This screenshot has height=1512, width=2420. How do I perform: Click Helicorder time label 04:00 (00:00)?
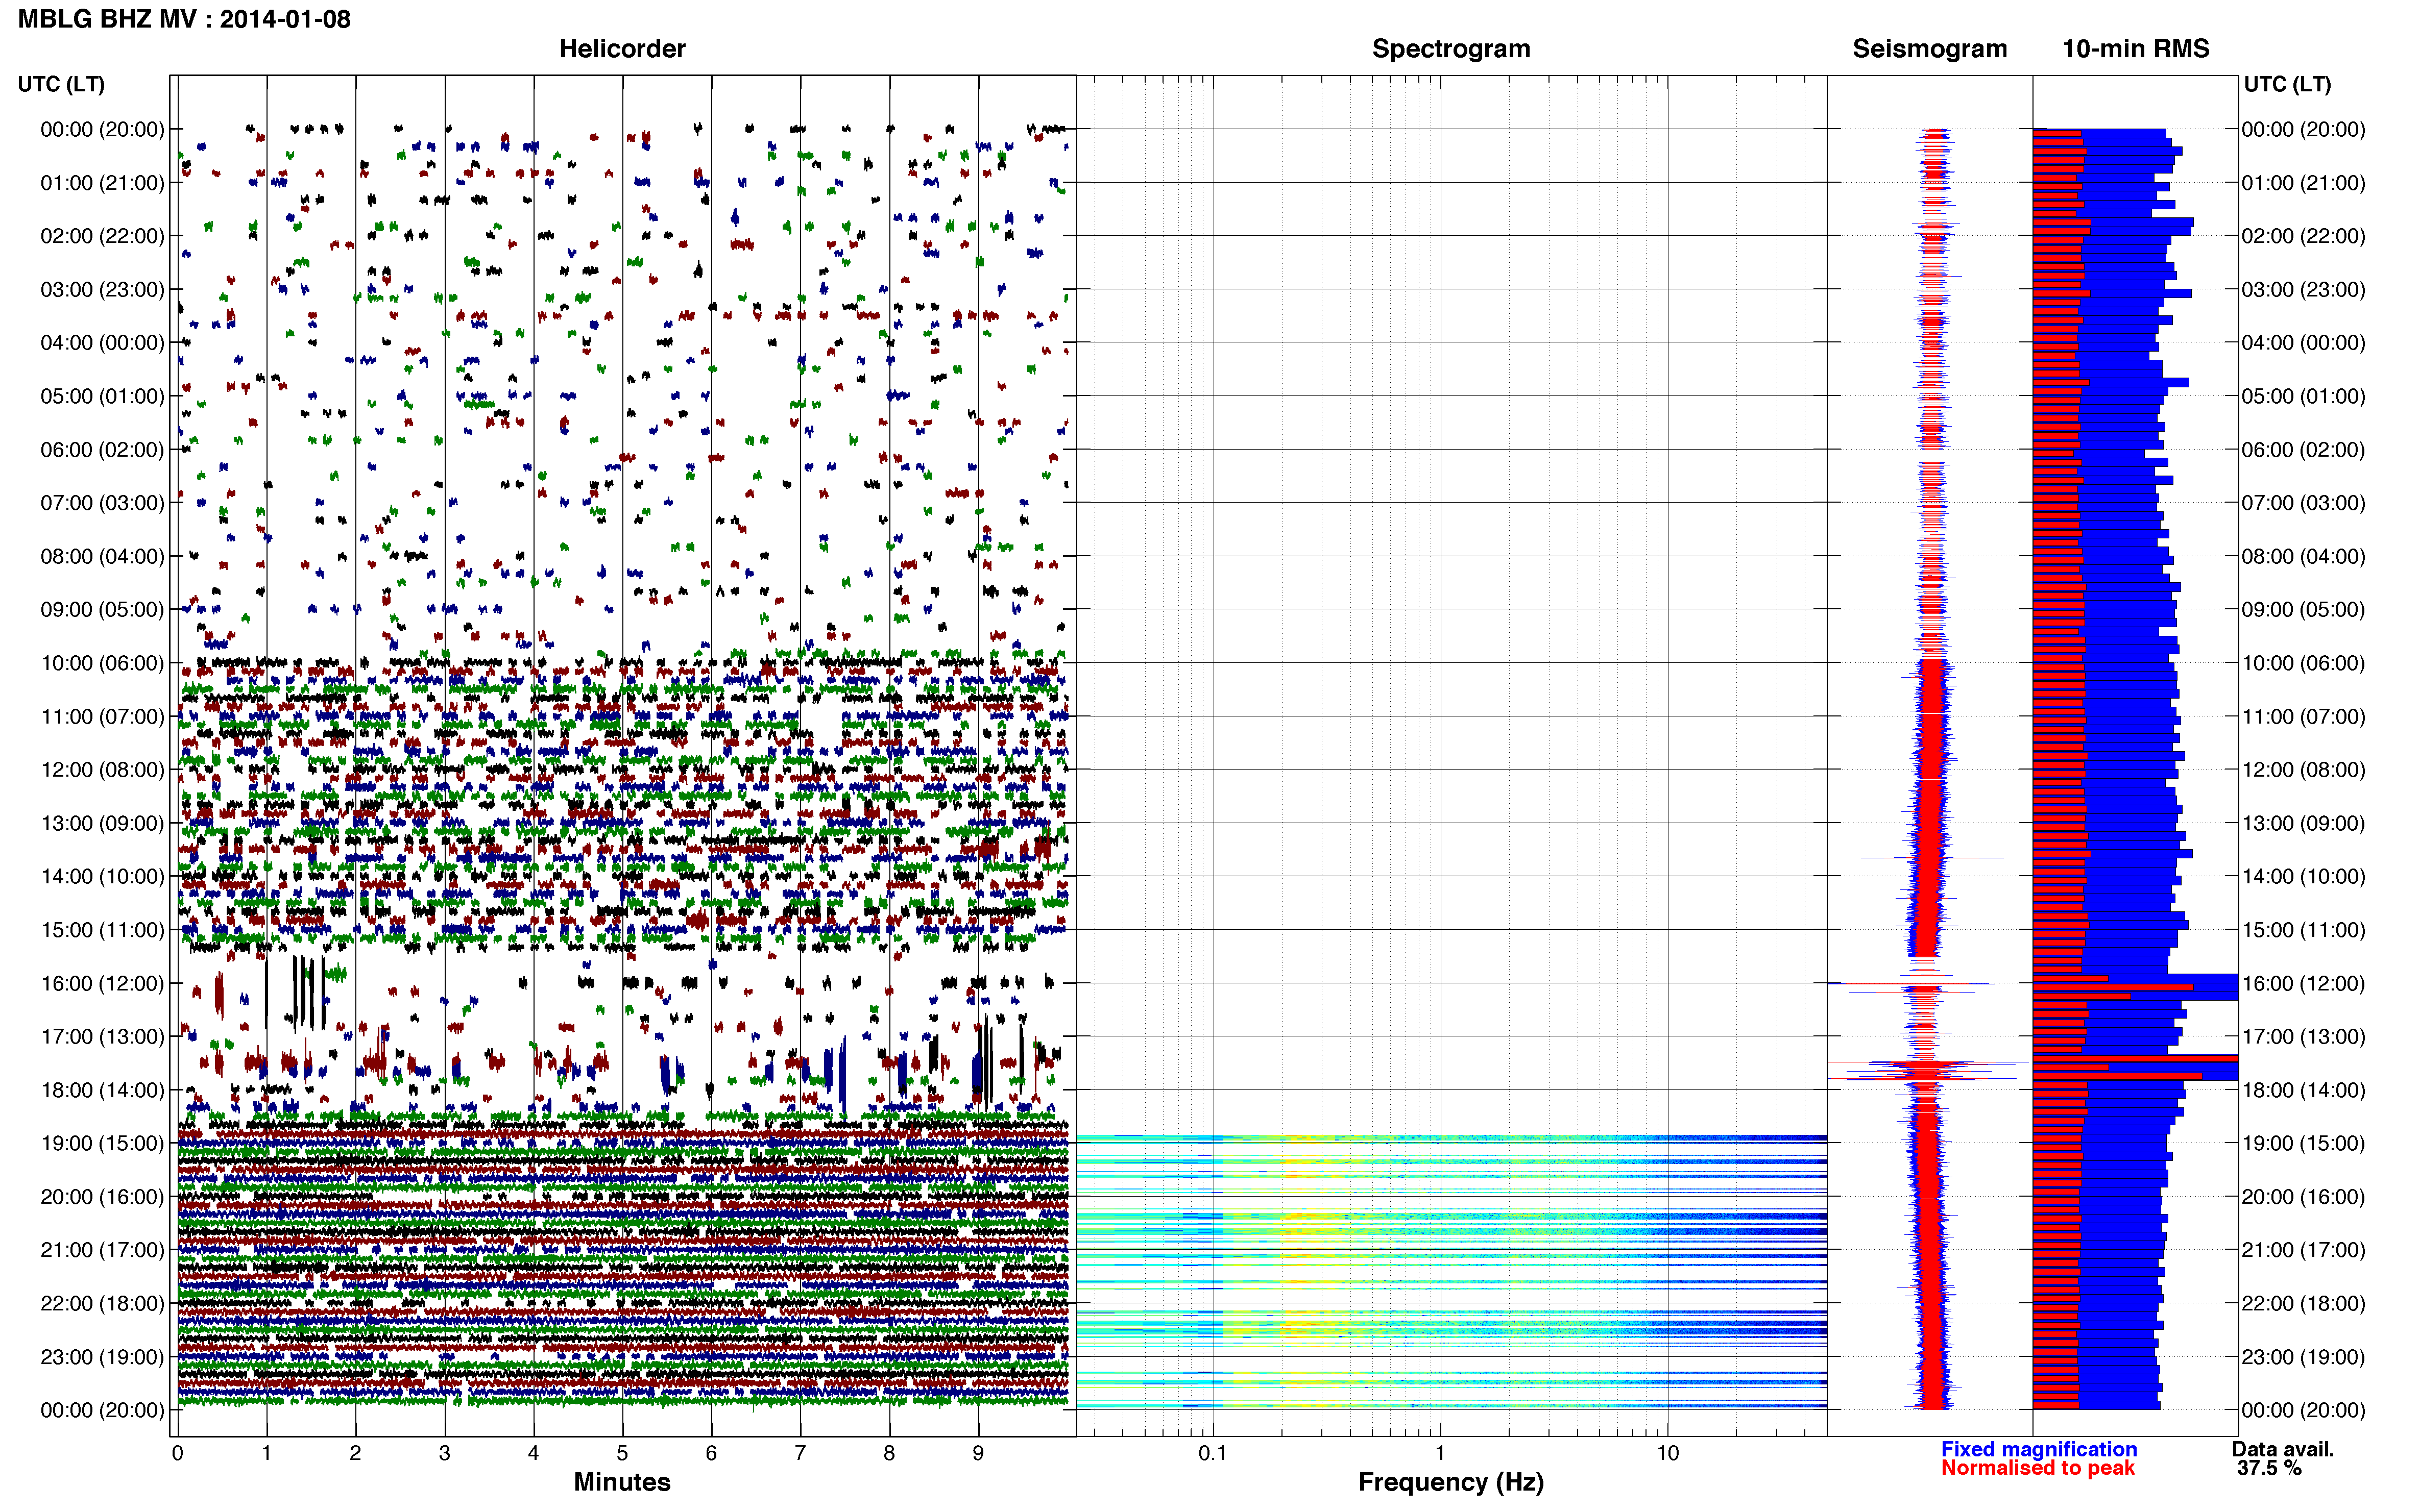[x=102, y=343]
